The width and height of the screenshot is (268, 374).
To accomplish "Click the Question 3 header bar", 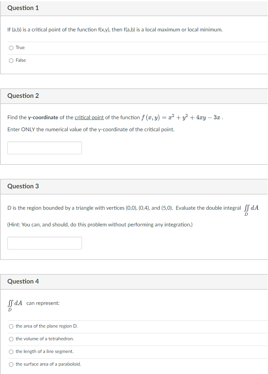I will click(x=23, y=186).
